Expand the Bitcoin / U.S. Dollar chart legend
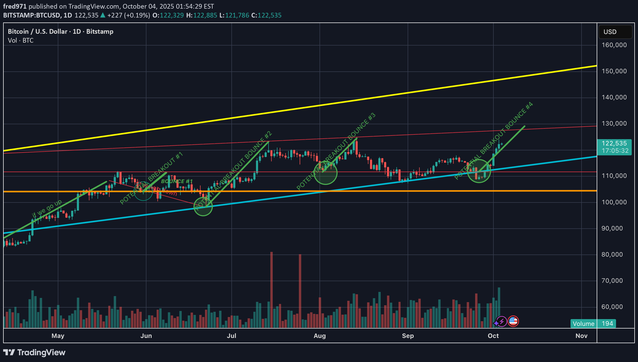Screen dimensions: 638x362 pos(60,31)
